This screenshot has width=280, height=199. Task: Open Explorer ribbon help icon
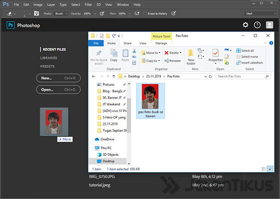tap(271, 43)
